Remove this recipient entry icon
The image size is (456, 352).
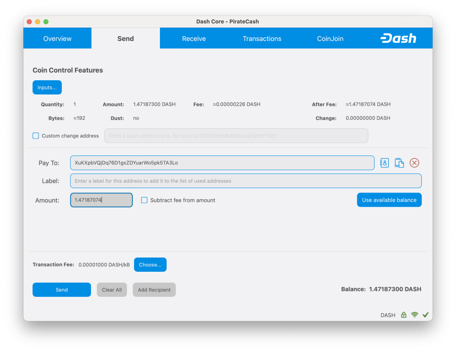pos(414,163)
